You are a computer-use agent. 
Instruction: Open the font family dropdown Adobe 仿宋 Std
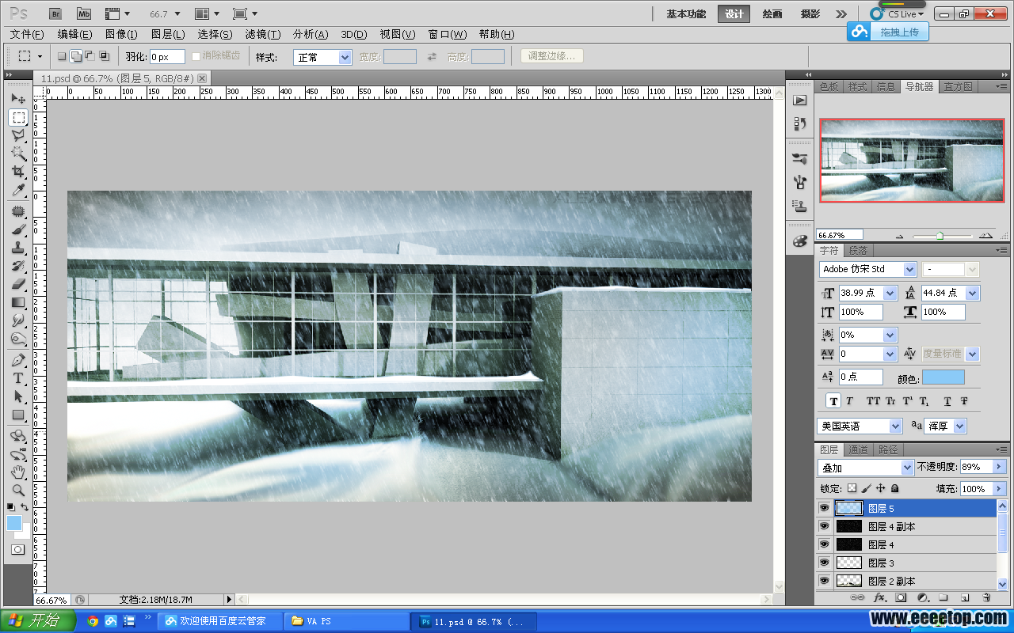pyautogui.click(x=867, y=269)
